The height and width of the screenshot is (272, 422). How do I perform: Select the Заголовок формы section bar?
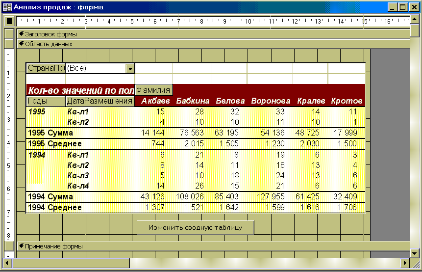coord(213,34)
